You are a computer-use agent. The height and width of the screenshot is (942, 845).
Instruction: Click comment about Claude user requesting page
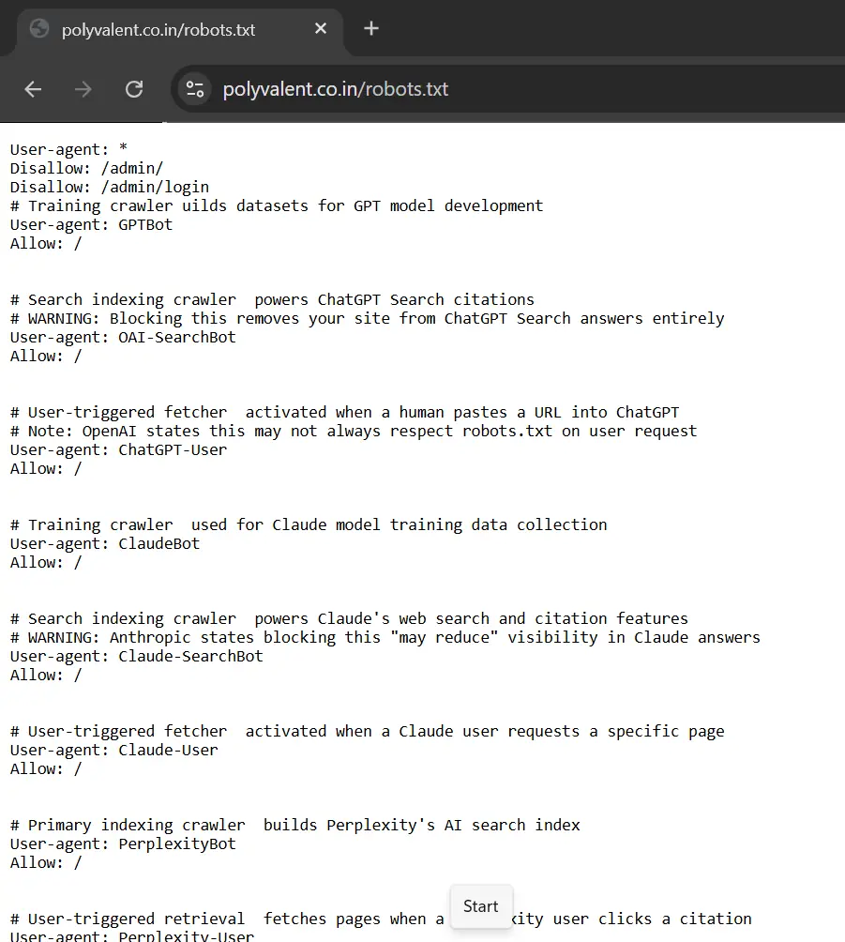tap(367, 732)
